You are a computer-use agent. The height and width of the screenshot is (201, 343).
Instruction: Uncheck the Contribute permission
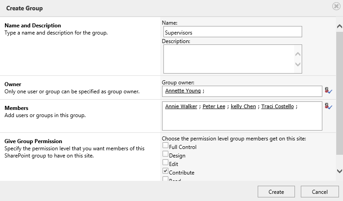166,172
